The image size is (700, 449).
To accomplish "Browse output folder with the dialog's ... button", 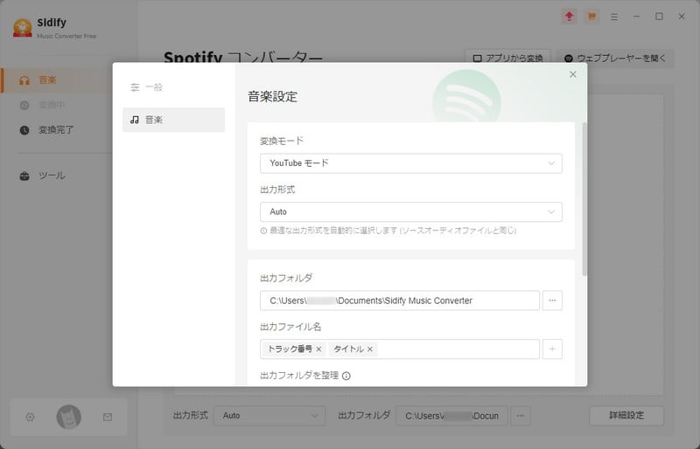I will pyautogui.click(x=552, y=300).
